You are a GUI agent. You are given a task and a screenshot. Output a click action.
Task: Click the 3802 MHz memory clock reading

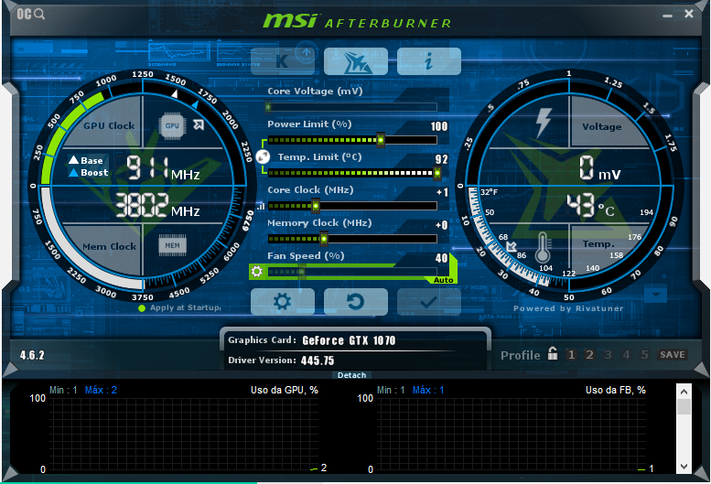pos(157,205)
